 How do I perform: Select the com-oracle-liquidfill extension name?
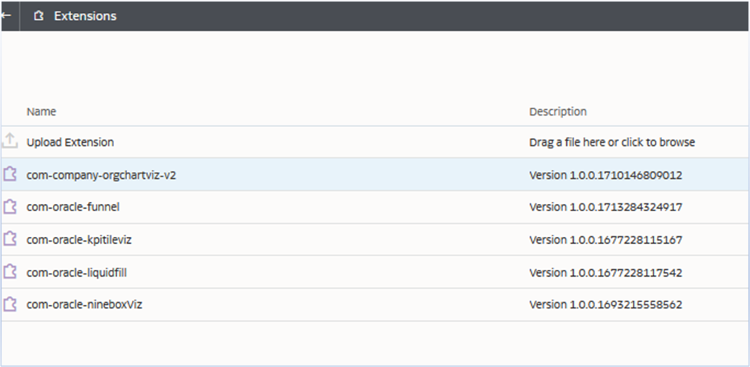[75, 272]
